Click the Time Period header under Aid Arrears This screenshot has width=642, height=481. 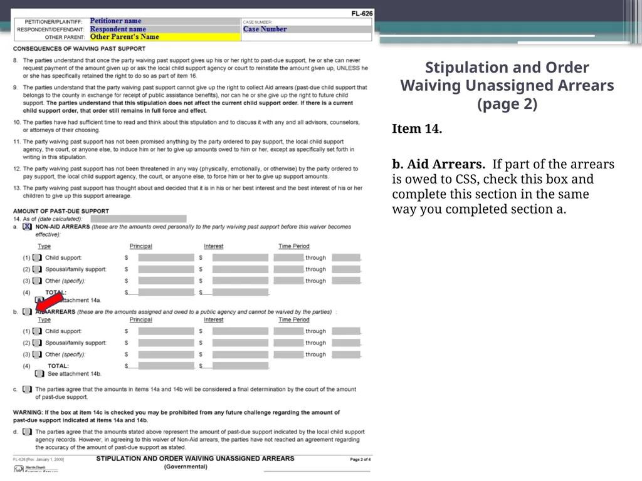(294, 319)
